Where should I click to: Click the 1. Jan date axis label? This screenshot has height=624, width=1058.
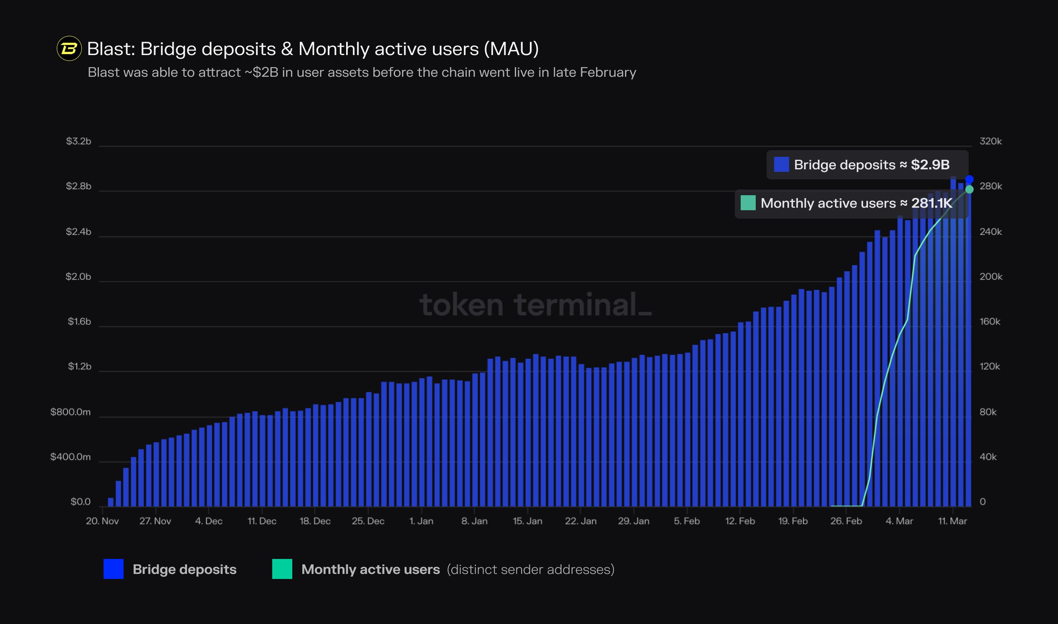tap(421, 521)
